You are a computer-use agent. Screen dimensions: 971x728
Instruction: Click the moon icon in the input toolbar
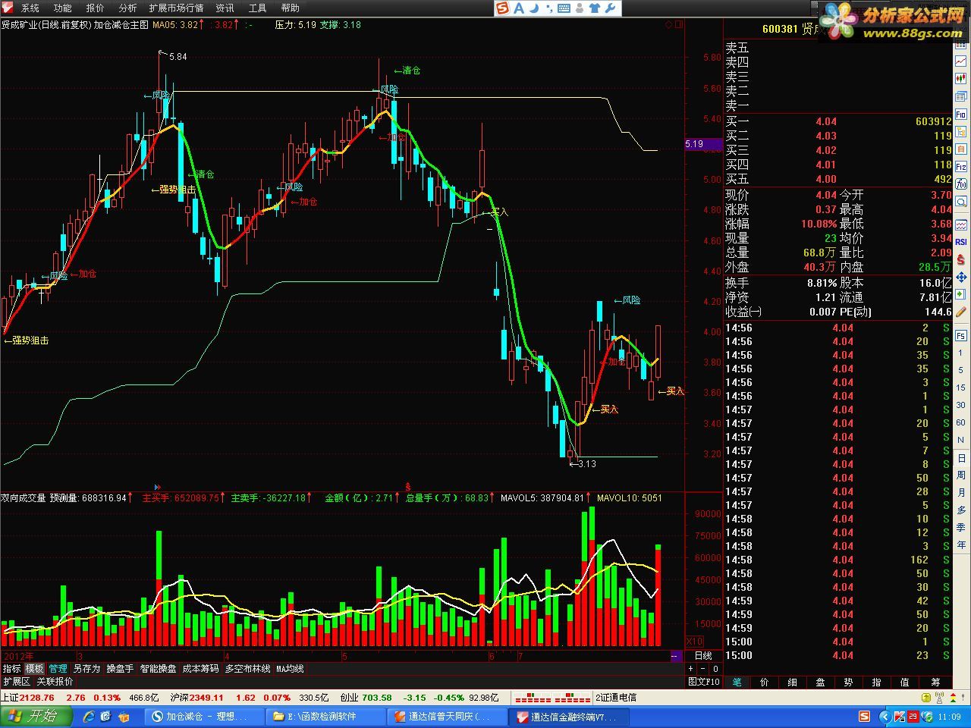pos(535,8)
